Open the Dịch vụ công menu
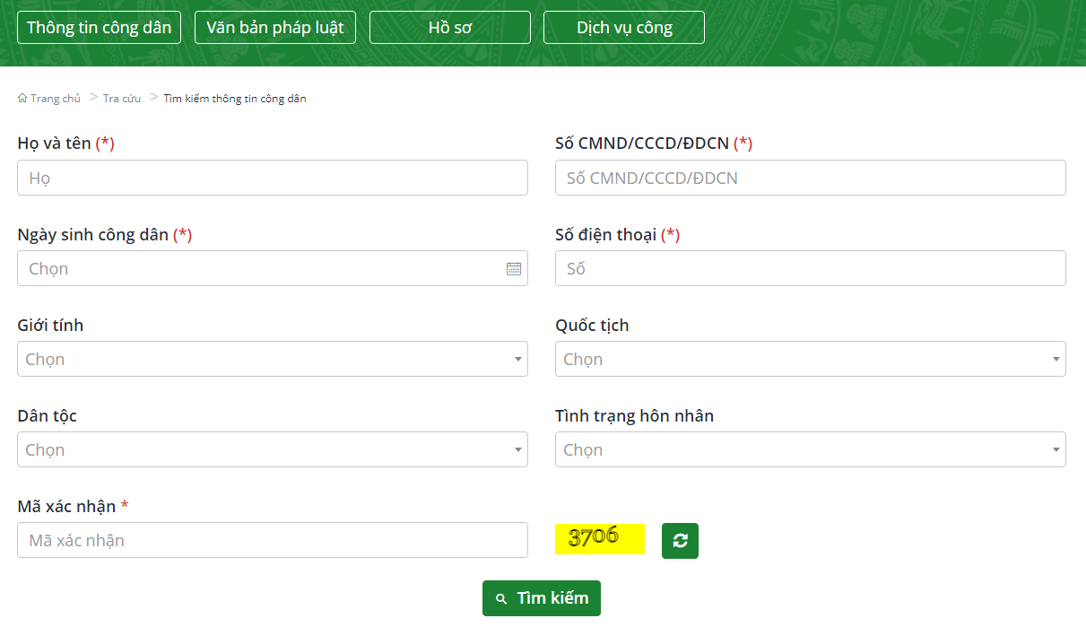This screenshot has height=627, width=1086. 623,27
